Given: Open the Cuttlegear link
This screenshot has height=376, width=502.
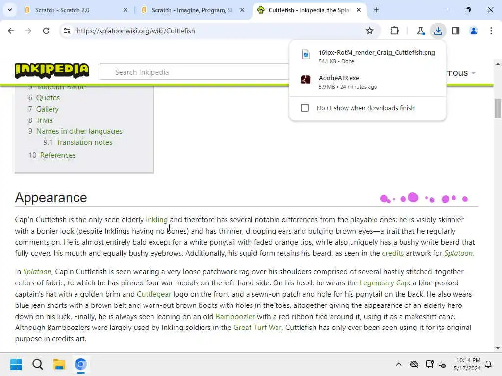Looking at the screenshot, I should (154, 294).
